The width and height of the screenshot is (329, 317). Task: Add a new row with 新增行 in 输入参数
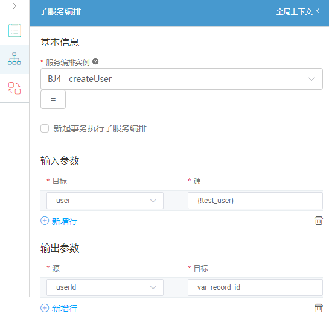[65, 221]
